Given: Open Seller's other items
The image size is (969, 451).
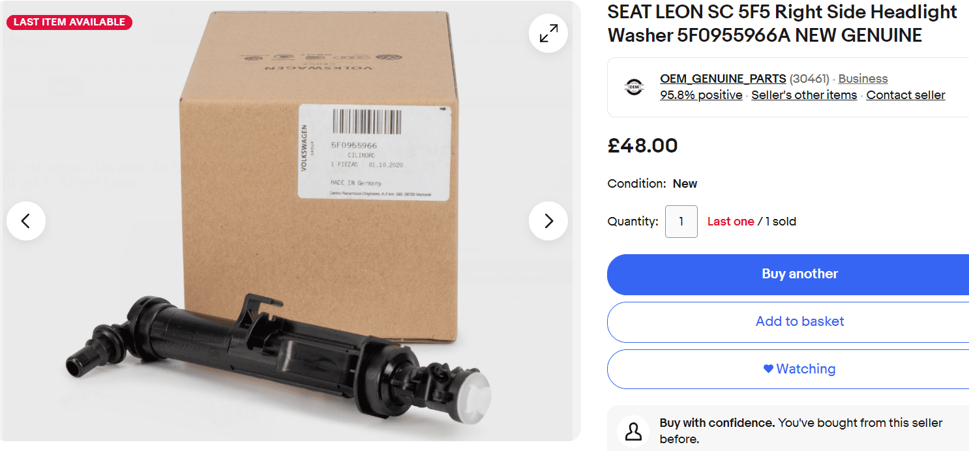Looking at the screenshot, I should pyautogui.click(x=804, y=95).
